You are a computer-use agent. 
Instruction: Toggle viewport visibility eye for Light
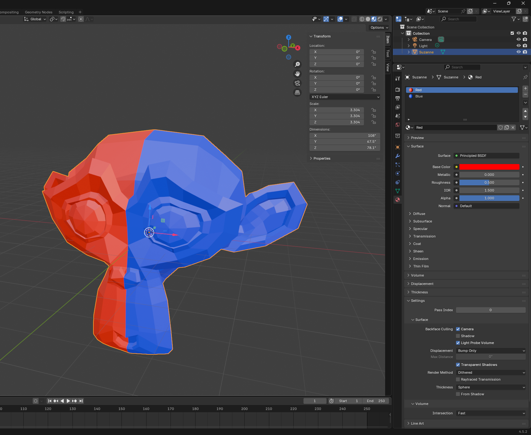click(519, 46)
